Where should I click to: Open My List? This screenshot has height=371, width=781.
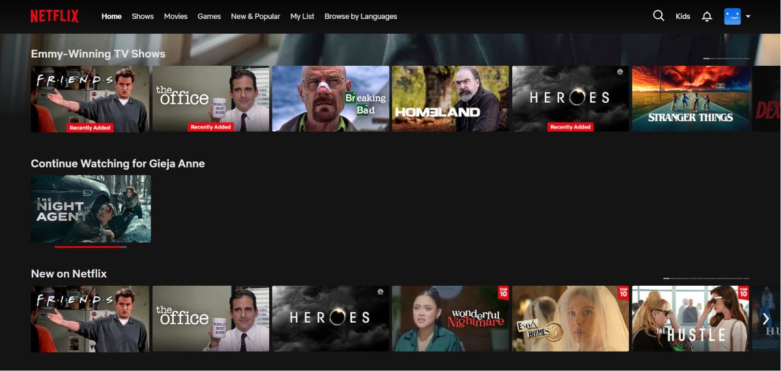[x=302, y=16]
